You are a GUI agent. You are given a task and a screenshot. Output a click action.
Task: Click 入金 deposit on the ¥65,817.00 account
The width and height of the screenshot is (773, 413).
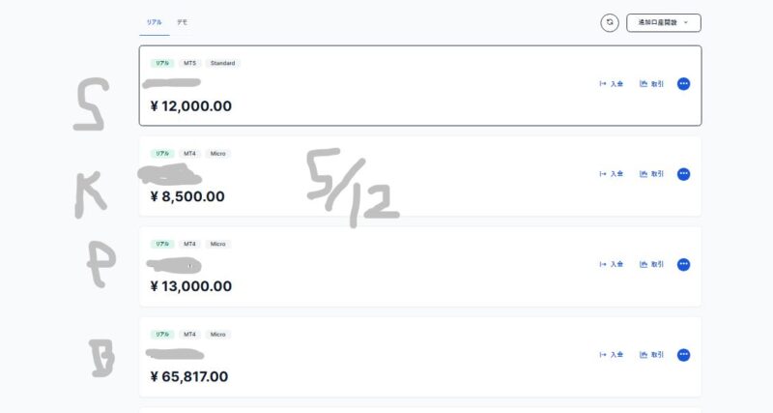pyautogui.click(x=612, y=355)
